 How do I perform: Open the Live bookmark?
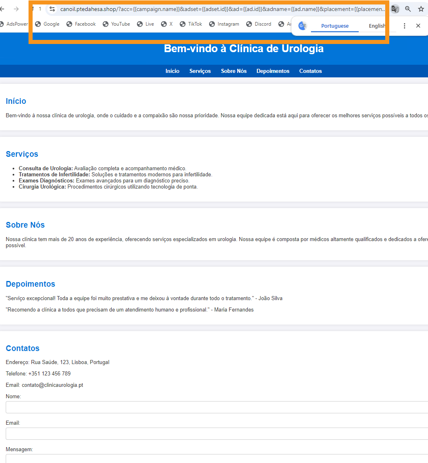[x=146, y=24]
